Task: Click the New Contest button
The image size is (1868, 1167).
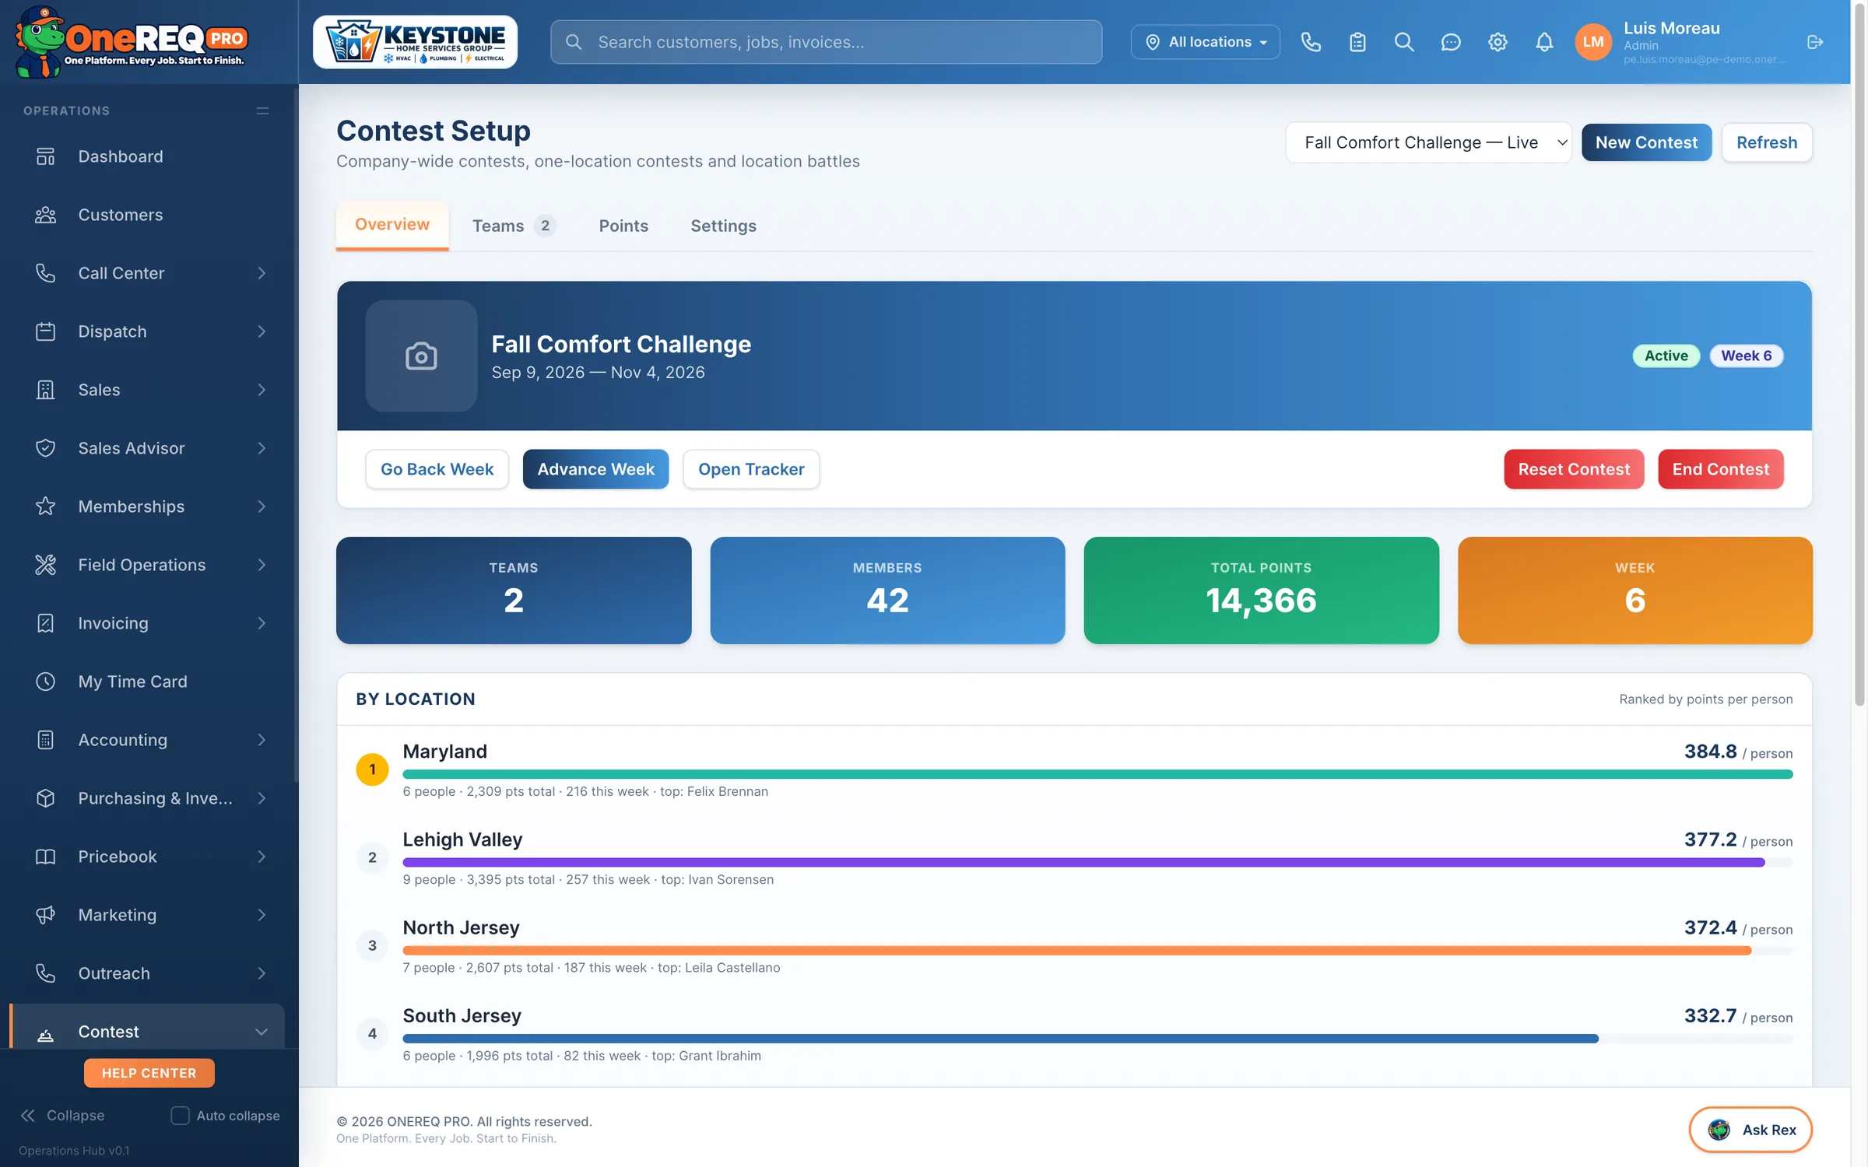Action: pos(1646,142)
